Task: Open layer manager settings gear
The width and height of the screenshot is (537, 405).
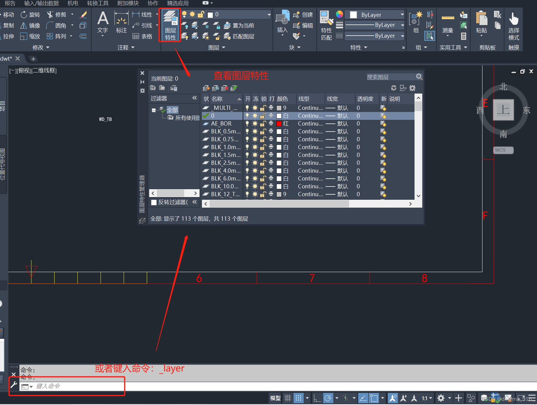Action: point(412,88)
